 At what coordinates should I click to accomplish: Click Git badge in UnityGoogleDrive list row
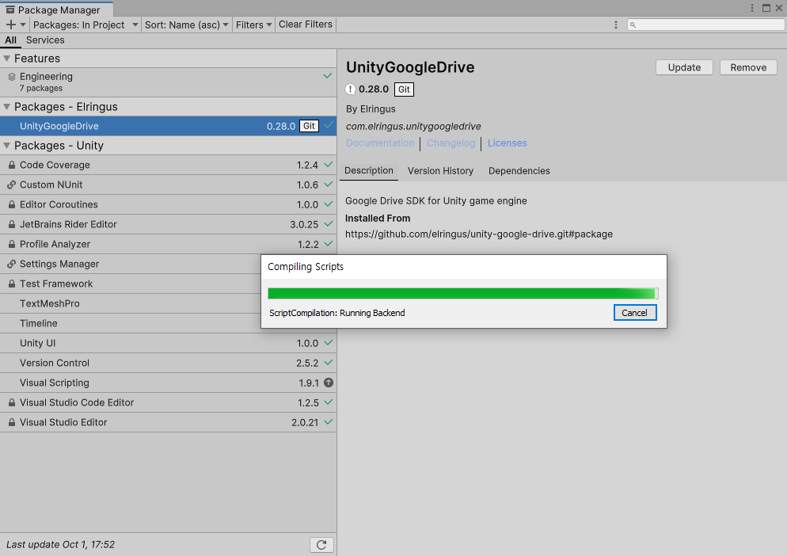(x=309, y=126)
